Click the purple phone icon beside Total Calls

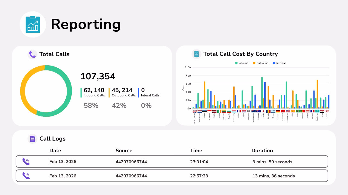click(32, 54)
